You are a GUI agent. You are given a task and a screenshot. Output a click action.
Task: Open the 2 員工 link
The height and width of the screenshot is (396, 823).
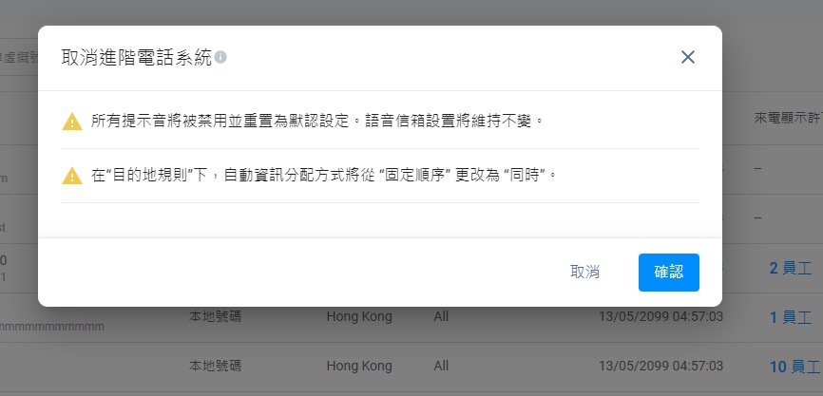pyautogui.click(x=791, y=269)
